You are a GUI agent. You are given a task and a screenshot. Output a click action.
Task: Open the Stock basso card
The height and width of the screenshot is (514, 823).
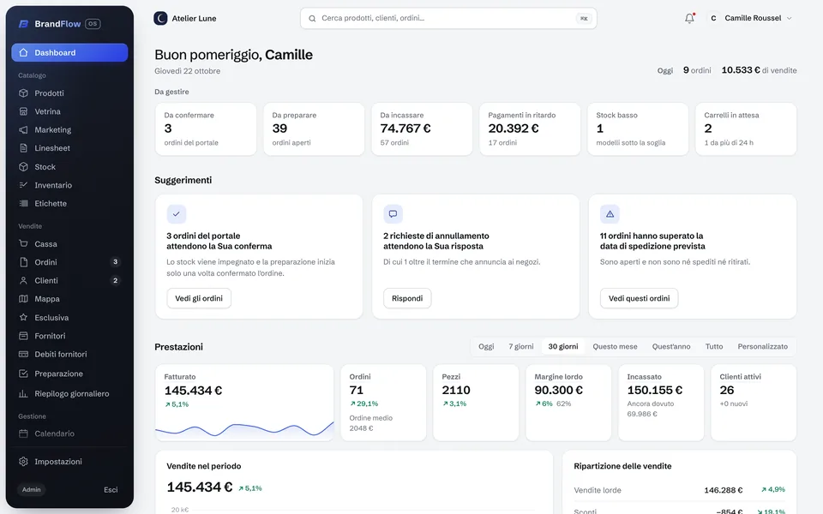pos(638,129)
